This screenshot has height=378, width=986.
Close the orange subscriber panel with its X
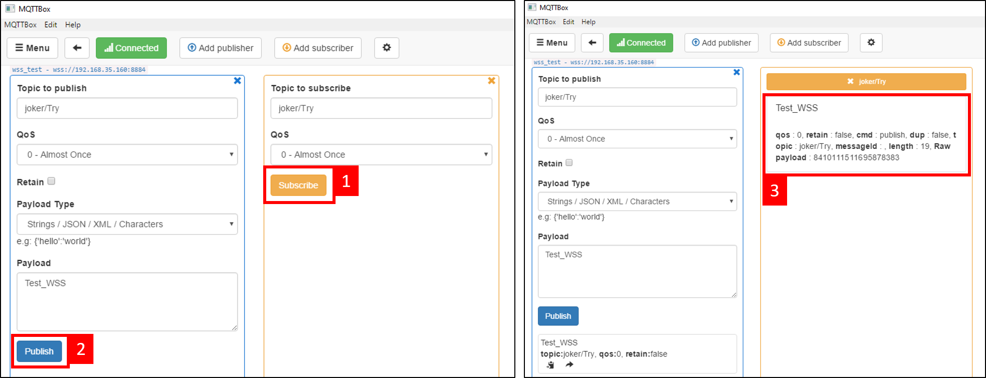[x=491, y=81]
